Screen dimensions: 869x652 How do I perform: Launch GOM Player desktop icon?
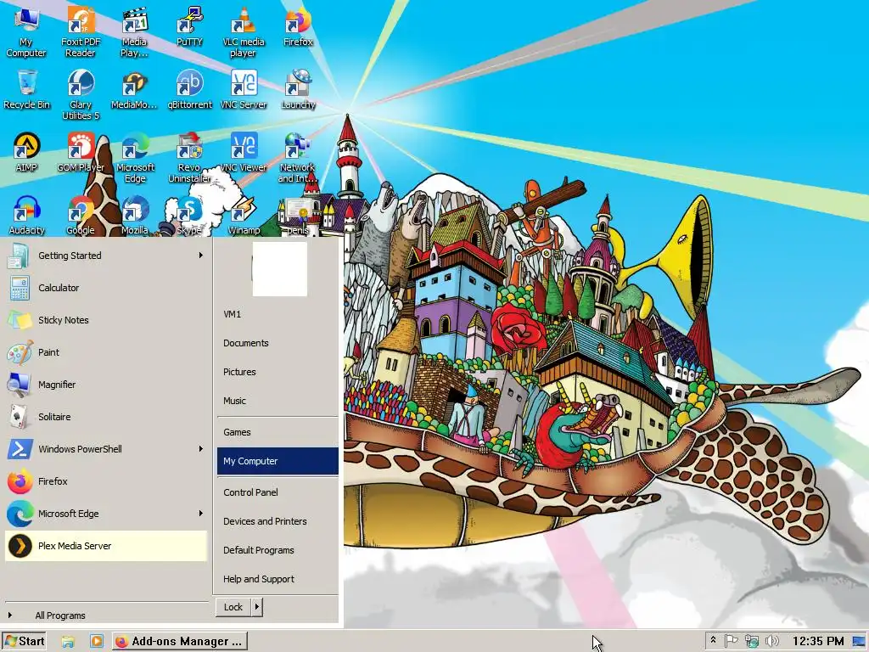[81, 152]
